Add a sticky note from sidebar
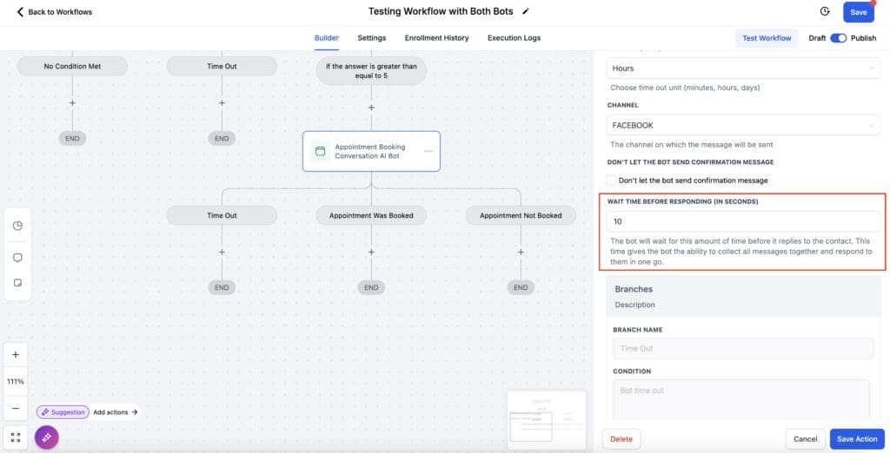This screenshot has width=890, height=453. (17, 284)
